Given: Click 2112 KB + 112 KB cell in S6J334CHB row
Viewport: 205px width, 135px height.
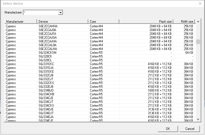Looking at the screenshot, I should tap(160, 94).
